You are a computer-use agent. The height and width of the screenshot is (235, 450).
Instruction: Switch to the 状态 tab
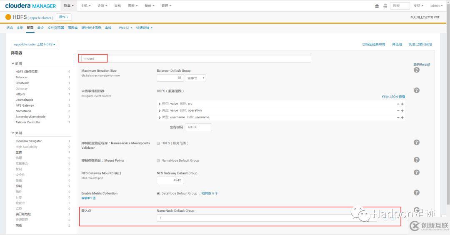10,28
